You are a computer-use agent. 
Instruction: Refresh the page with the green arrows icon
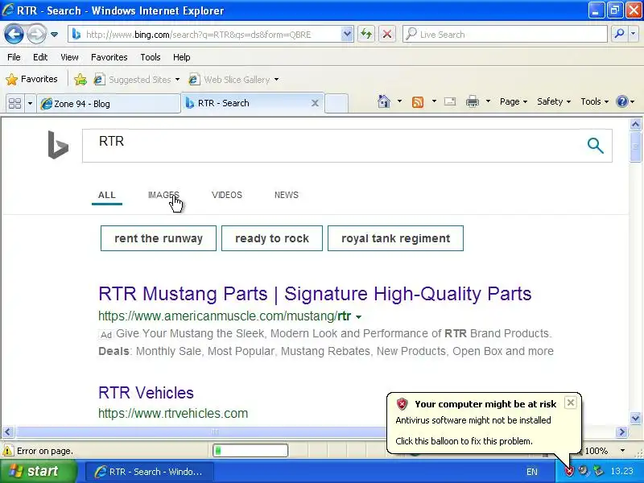tap(366, 34)
